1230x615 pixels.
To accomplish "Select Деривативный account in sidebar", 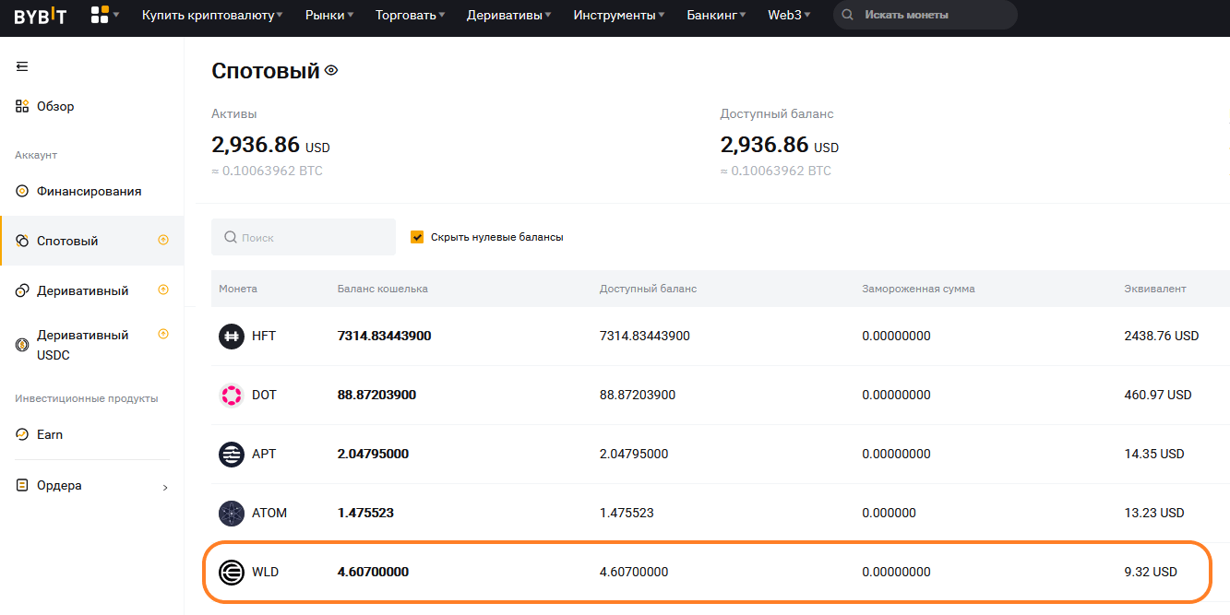I will point(83,290).
